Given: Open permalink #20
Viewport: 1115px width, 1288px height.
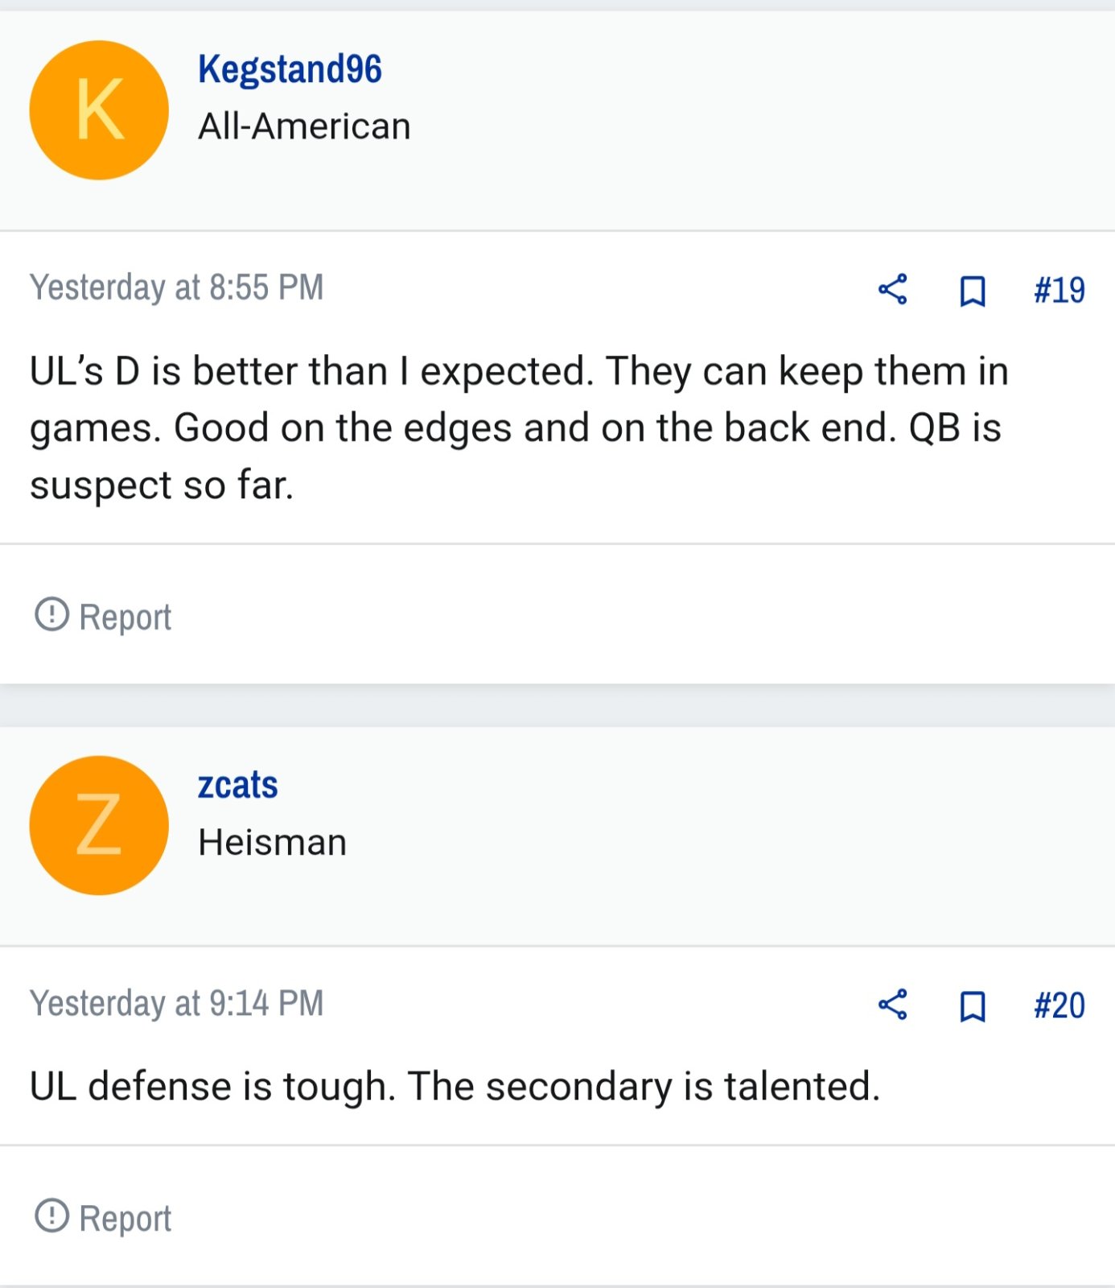Looking at the screenshot, I should point(1059,1005).
